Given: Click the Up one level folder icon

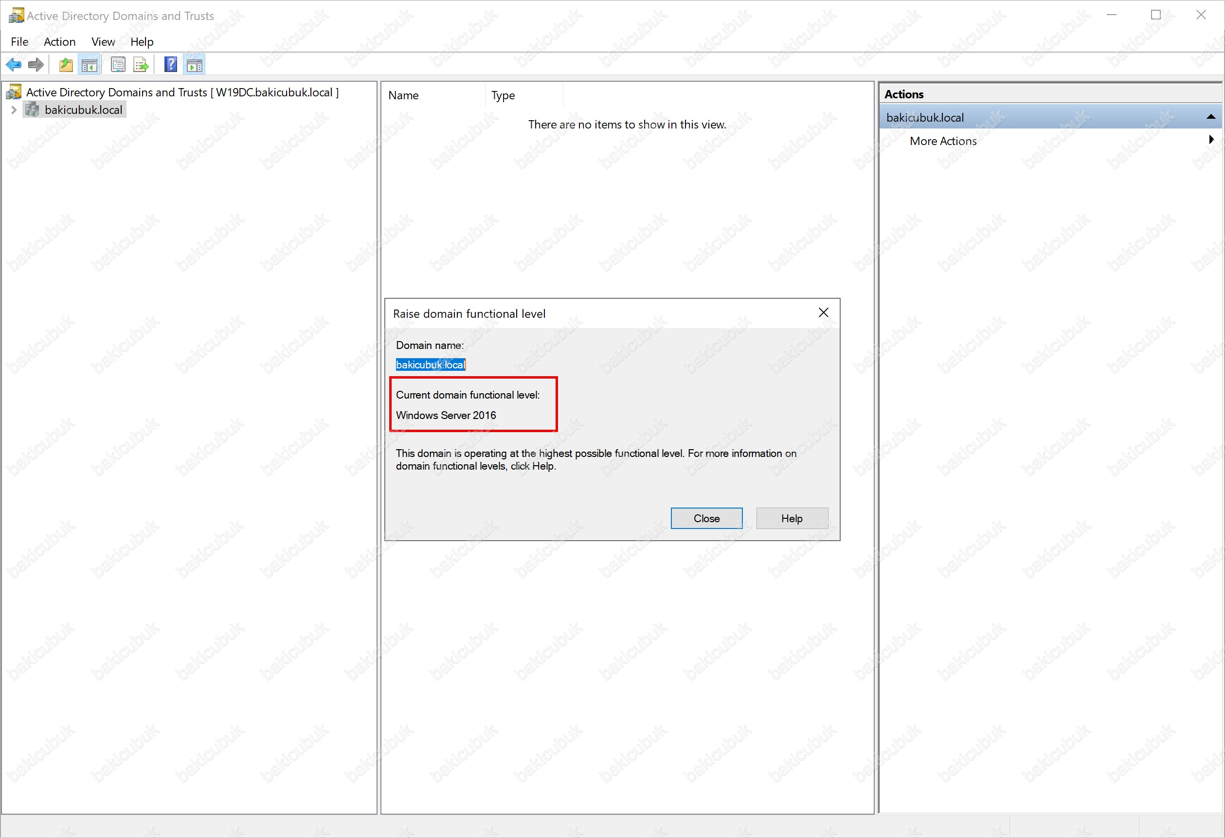Looking at the screenshot, I should click(66, 65).
